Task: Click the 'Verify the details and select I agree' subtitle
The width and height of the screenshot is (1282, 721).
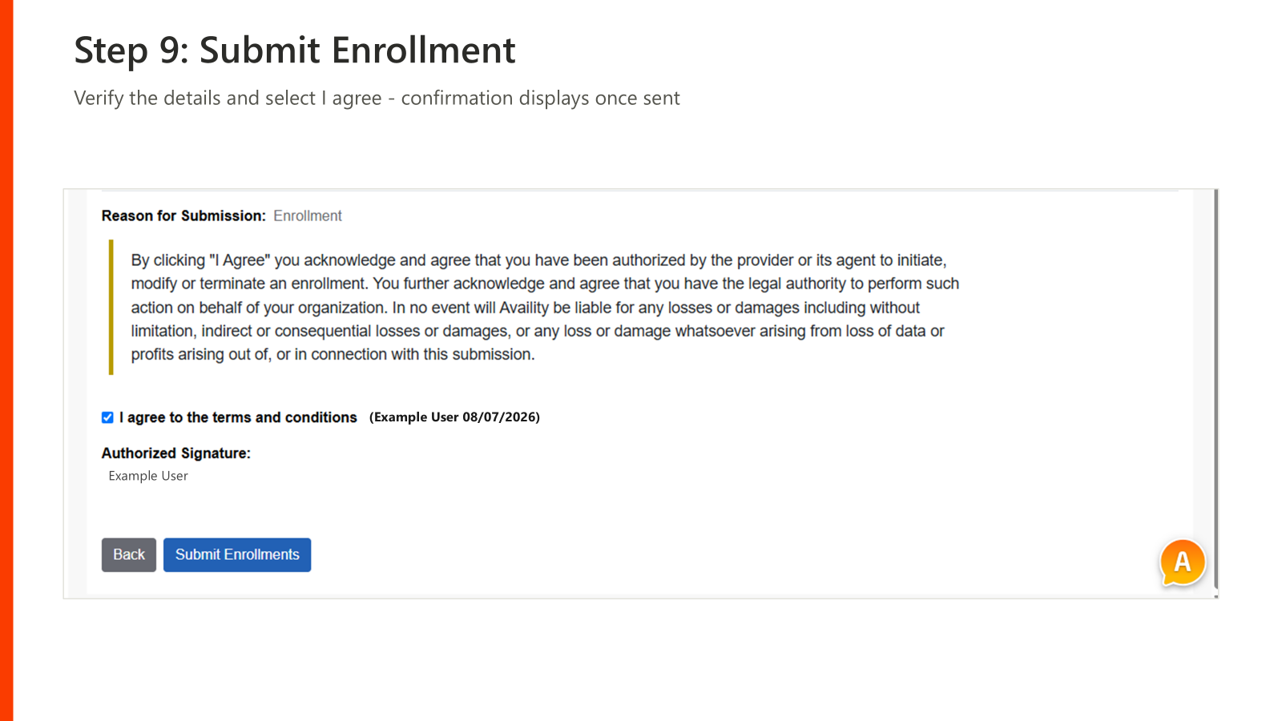Action: tap(377, 98)
